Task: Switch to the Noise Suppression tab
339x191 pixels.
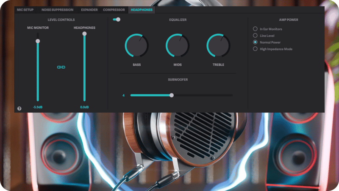Action: point(57,9)
